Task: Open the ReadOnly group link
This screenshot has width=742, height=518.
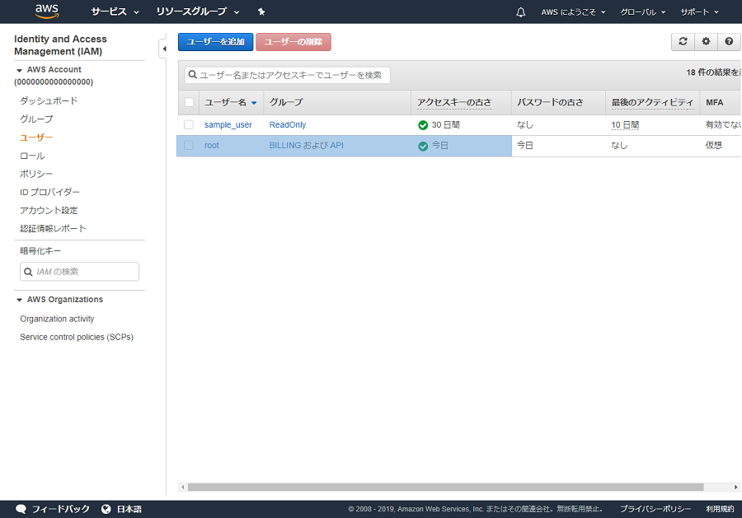Action: coord(288,125)
